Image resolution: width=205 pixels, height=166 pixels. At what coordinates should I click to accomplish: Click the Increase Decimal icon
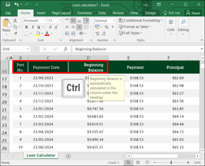[97, 34]
